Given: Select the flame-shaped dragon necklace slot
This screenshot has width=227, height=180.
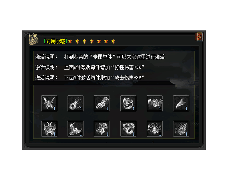Looking at the screenshot, I should pos(76,129).
